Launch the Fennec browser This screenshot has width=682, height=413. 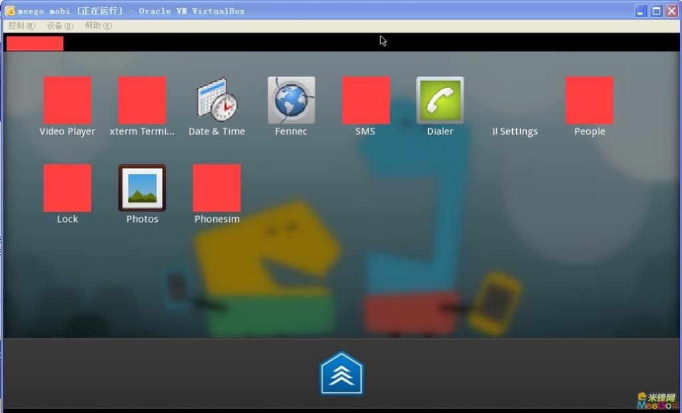coord(291,98)
